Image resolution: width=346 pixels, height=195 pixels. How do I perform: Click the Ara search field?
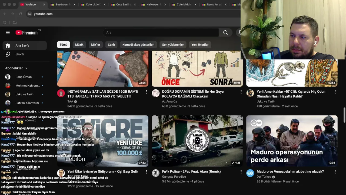pos(161,32)
